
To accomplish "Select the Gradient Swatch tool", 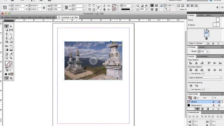I will [x=7, y=50].
